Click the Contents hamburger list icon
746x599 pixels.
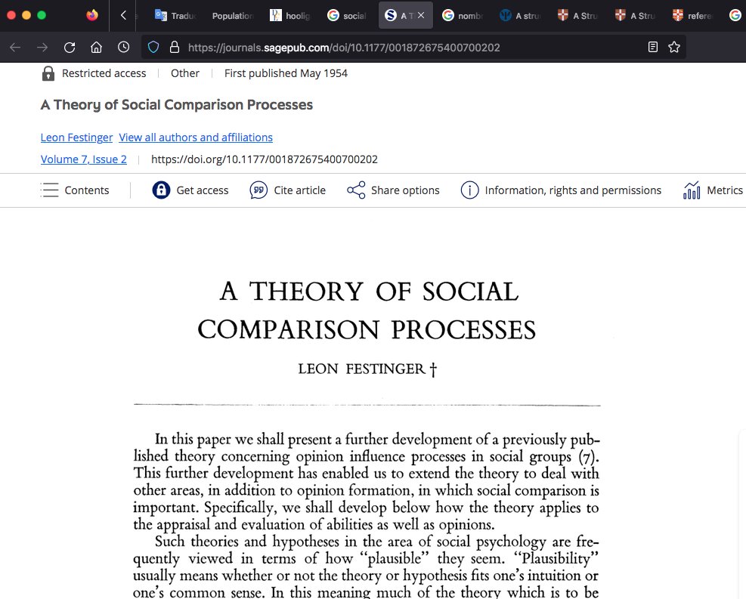coord(49,190)
